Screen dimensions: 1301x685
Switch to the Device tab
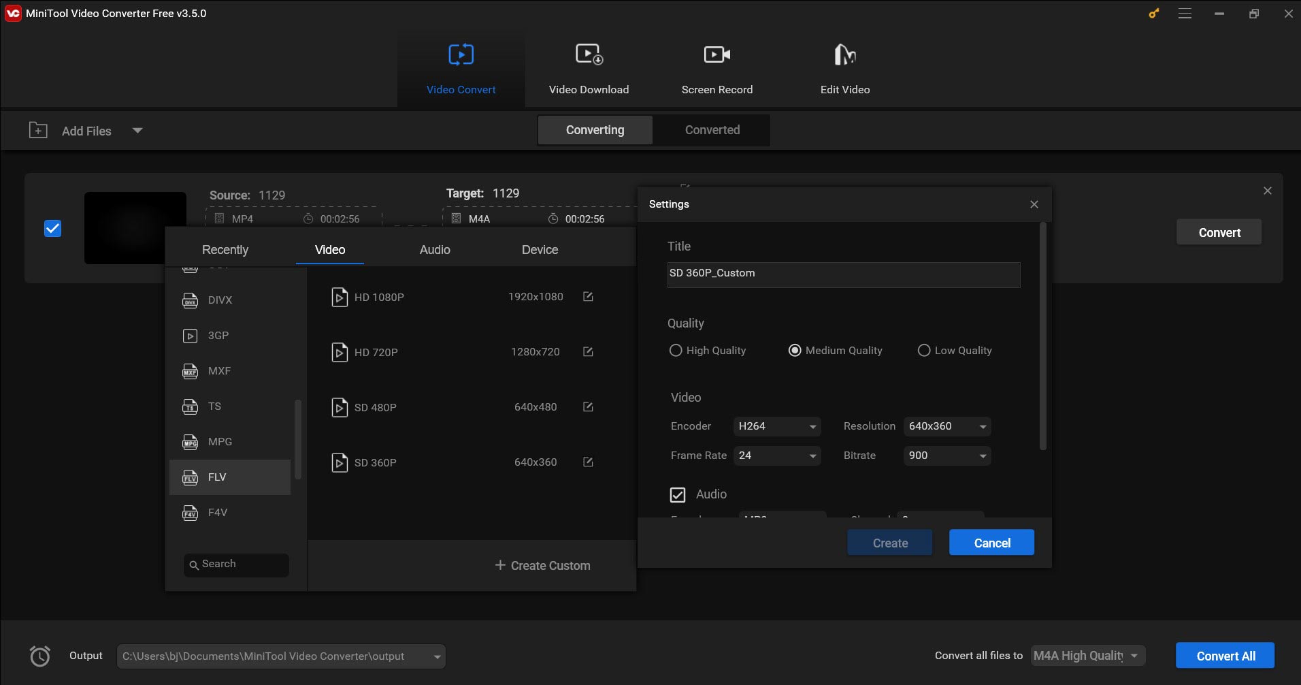click(x=540, y=250)
